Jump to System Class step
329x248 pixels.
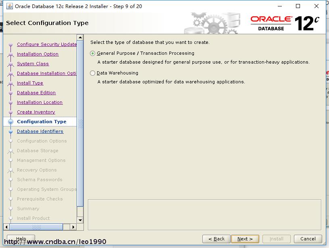point(33,64)
